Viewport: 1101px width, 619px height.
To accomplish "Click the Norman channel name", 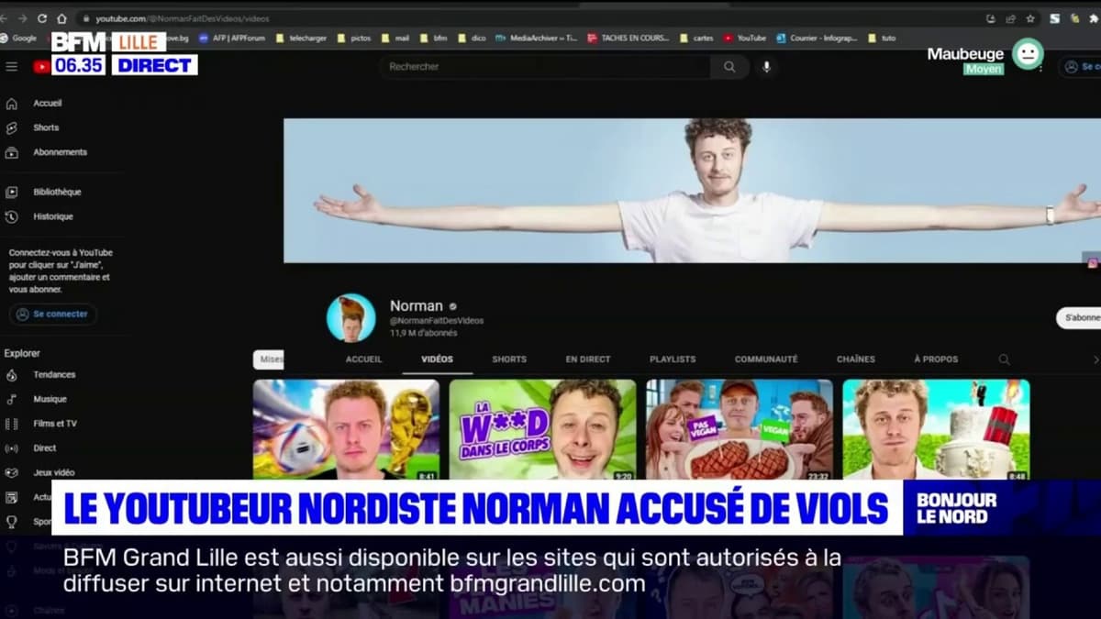I will 416,306.
